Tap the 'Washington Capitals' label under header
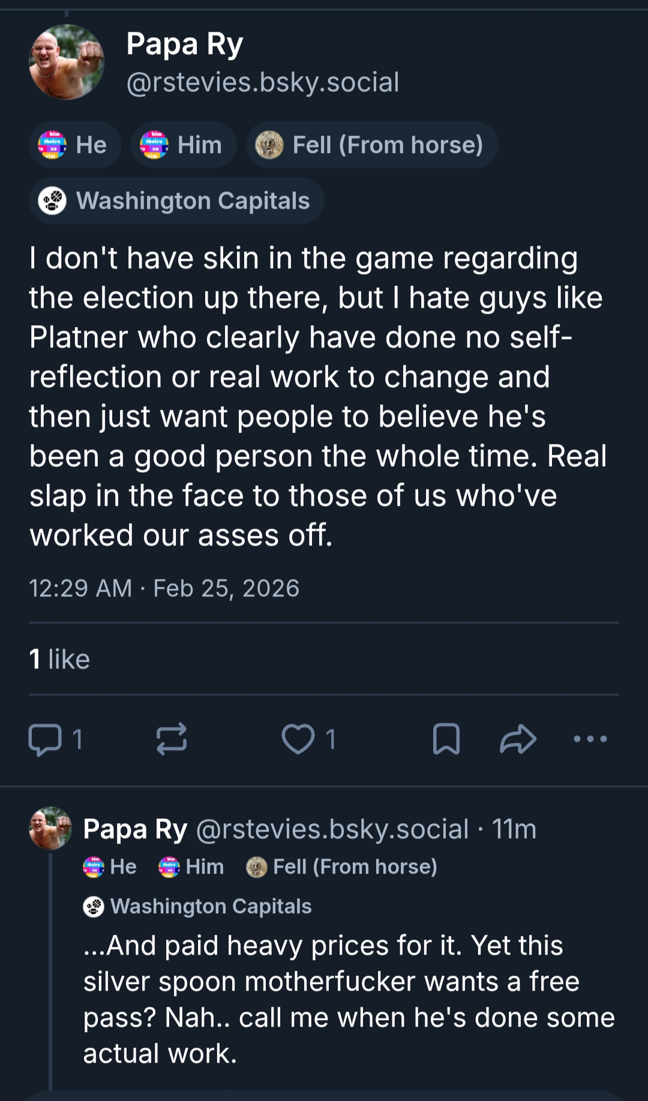 point(176,201)
